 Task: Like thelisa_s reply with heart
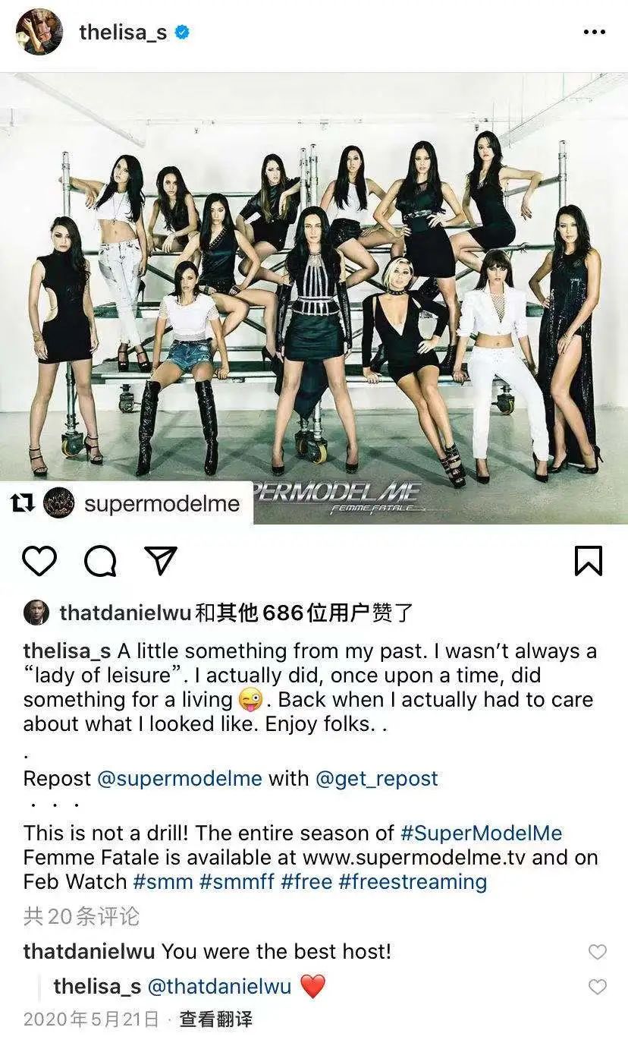click(x=598, y=986)
